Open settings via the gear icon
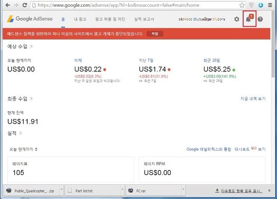The image size is (277, 199). pyautogui.click(x=236, y=19)
